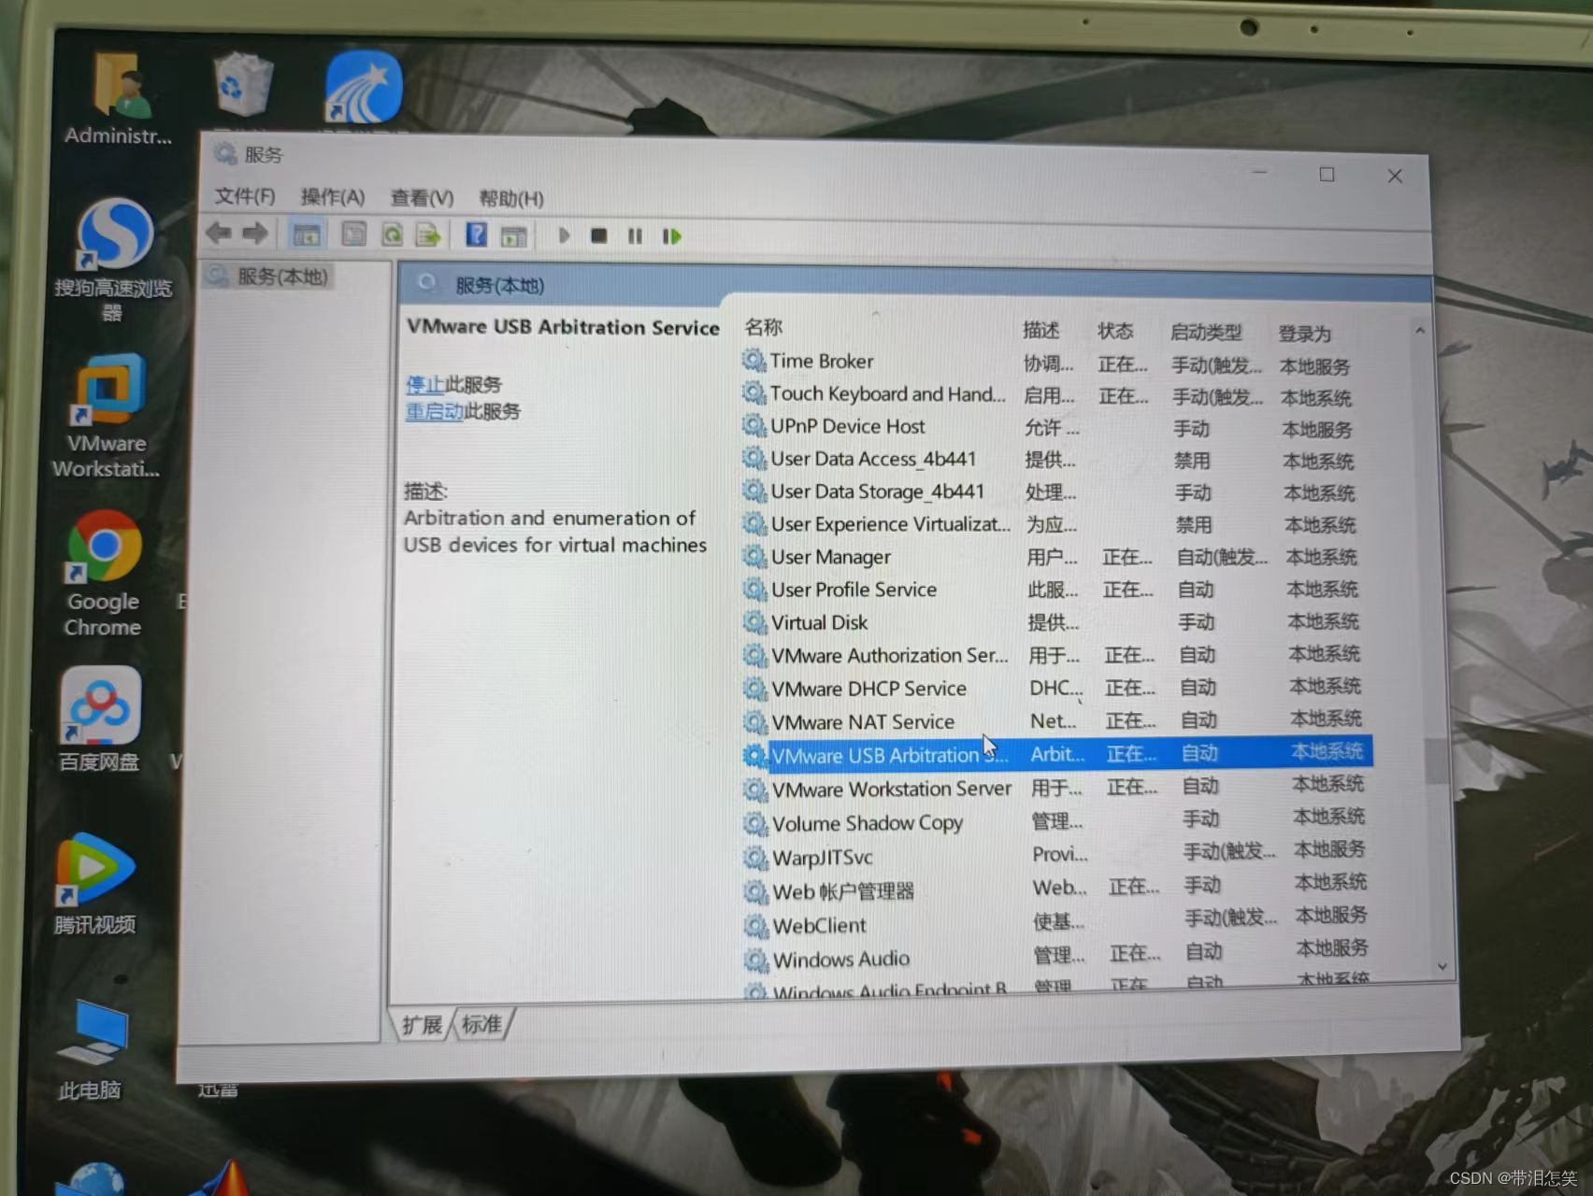The image size is (1593, 1196).
Task: Switch to the 扩展 tab
Action: [422, 1025]
